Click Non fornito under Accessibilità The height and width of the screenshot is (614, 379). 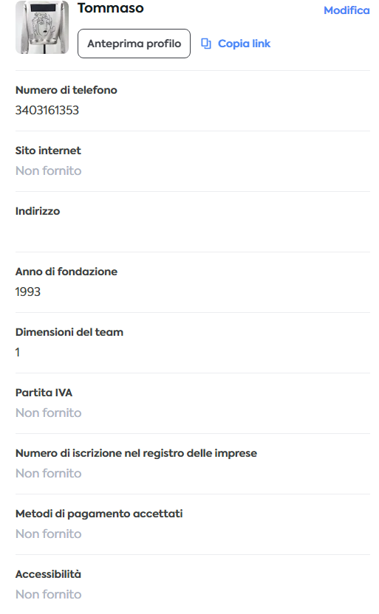(49, 594)
